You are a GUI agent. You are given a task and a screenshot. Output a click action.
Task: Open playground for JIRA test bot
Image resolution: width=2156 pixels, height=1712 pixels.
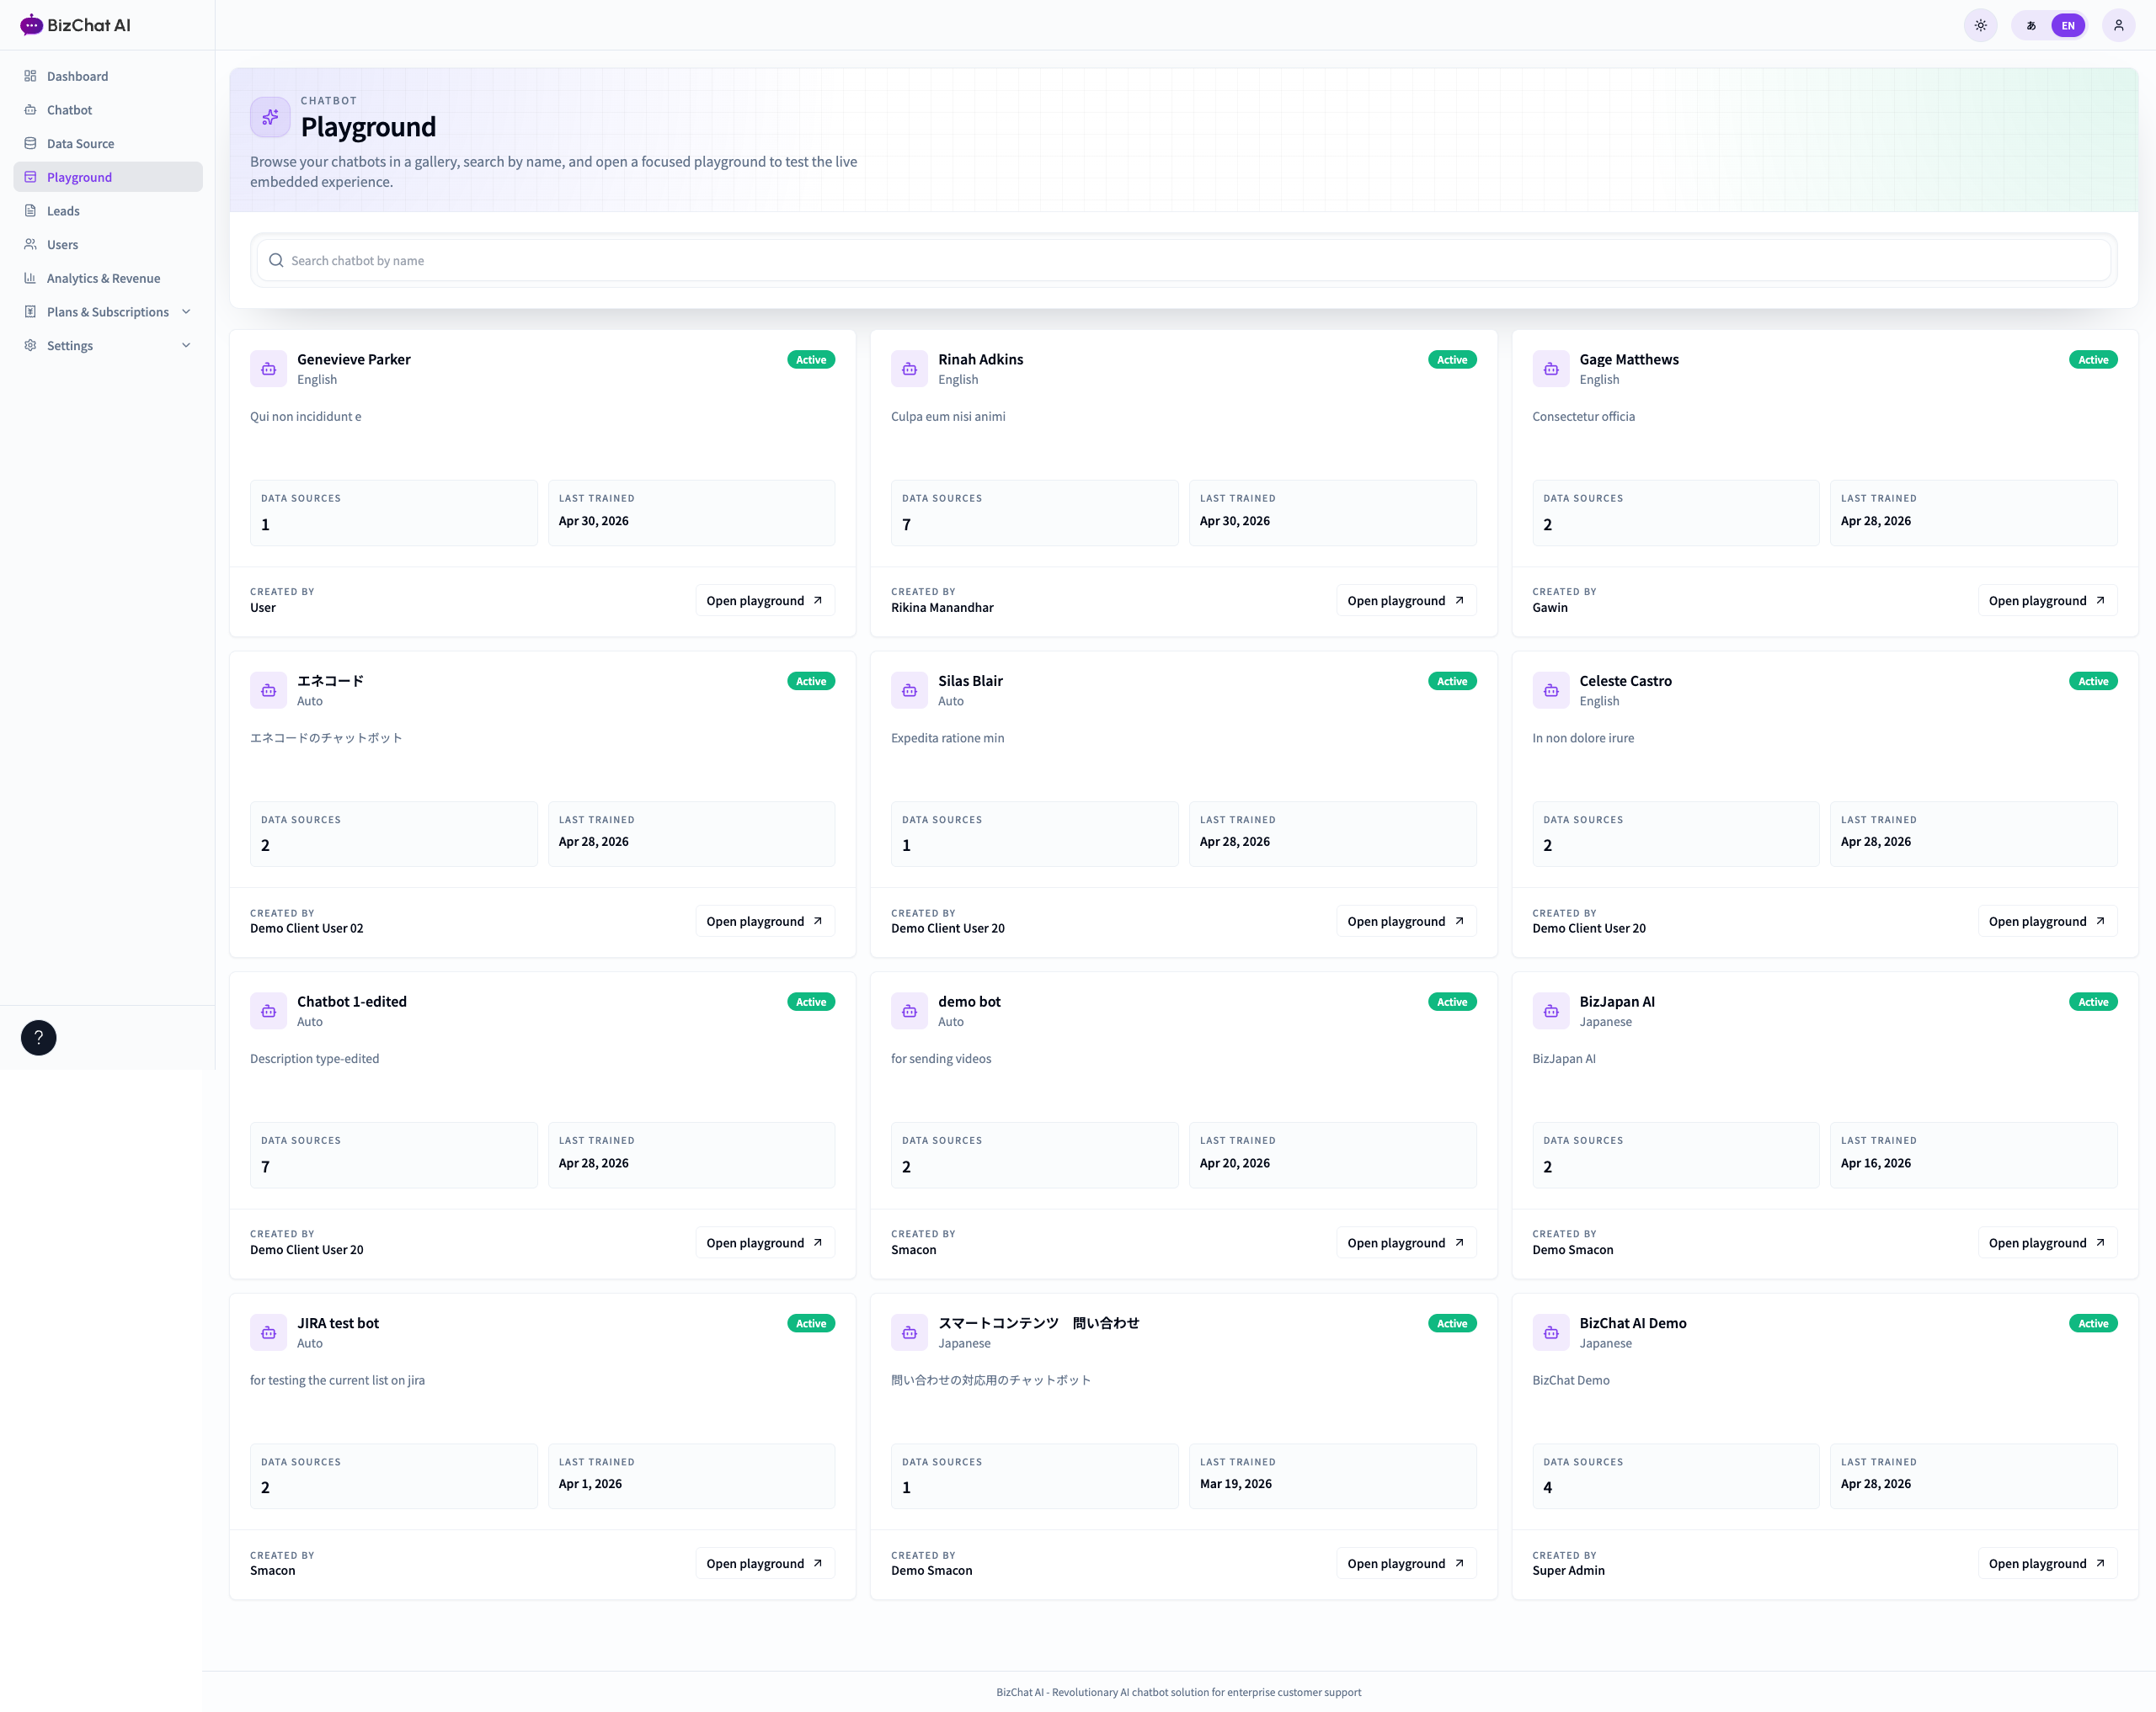click(x=765, y=1563)
